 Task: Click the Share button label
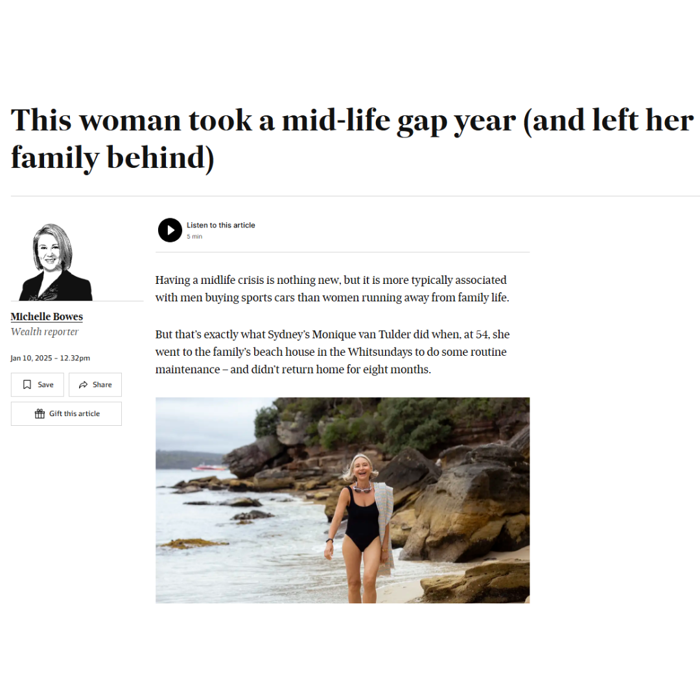[102, 384]
